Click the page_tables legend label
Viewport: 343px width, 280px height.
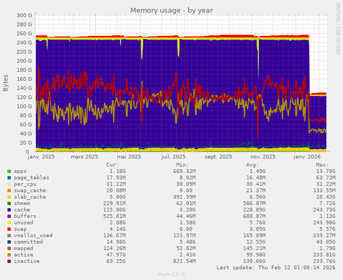click(31, 178)
